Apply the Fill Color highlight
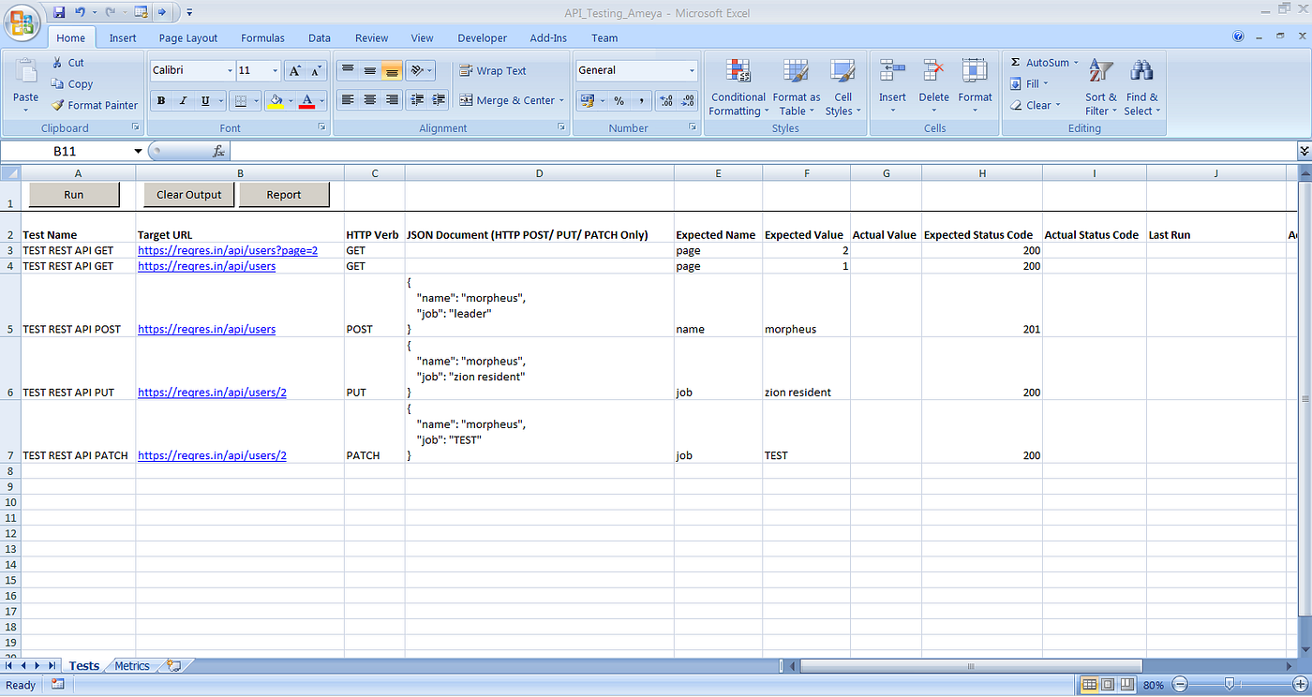The image size is (1312, 697). coord(277,100)
